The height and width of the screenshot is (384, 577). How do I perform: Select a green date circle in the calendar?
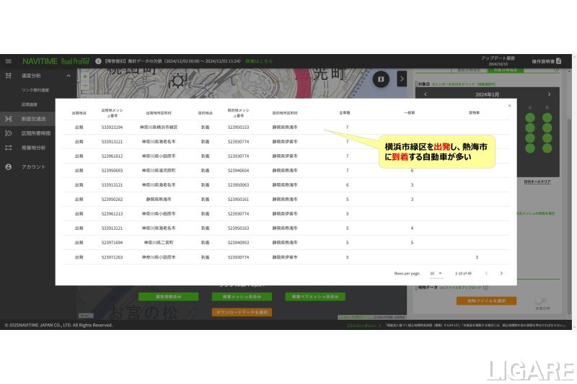(529, 117)
